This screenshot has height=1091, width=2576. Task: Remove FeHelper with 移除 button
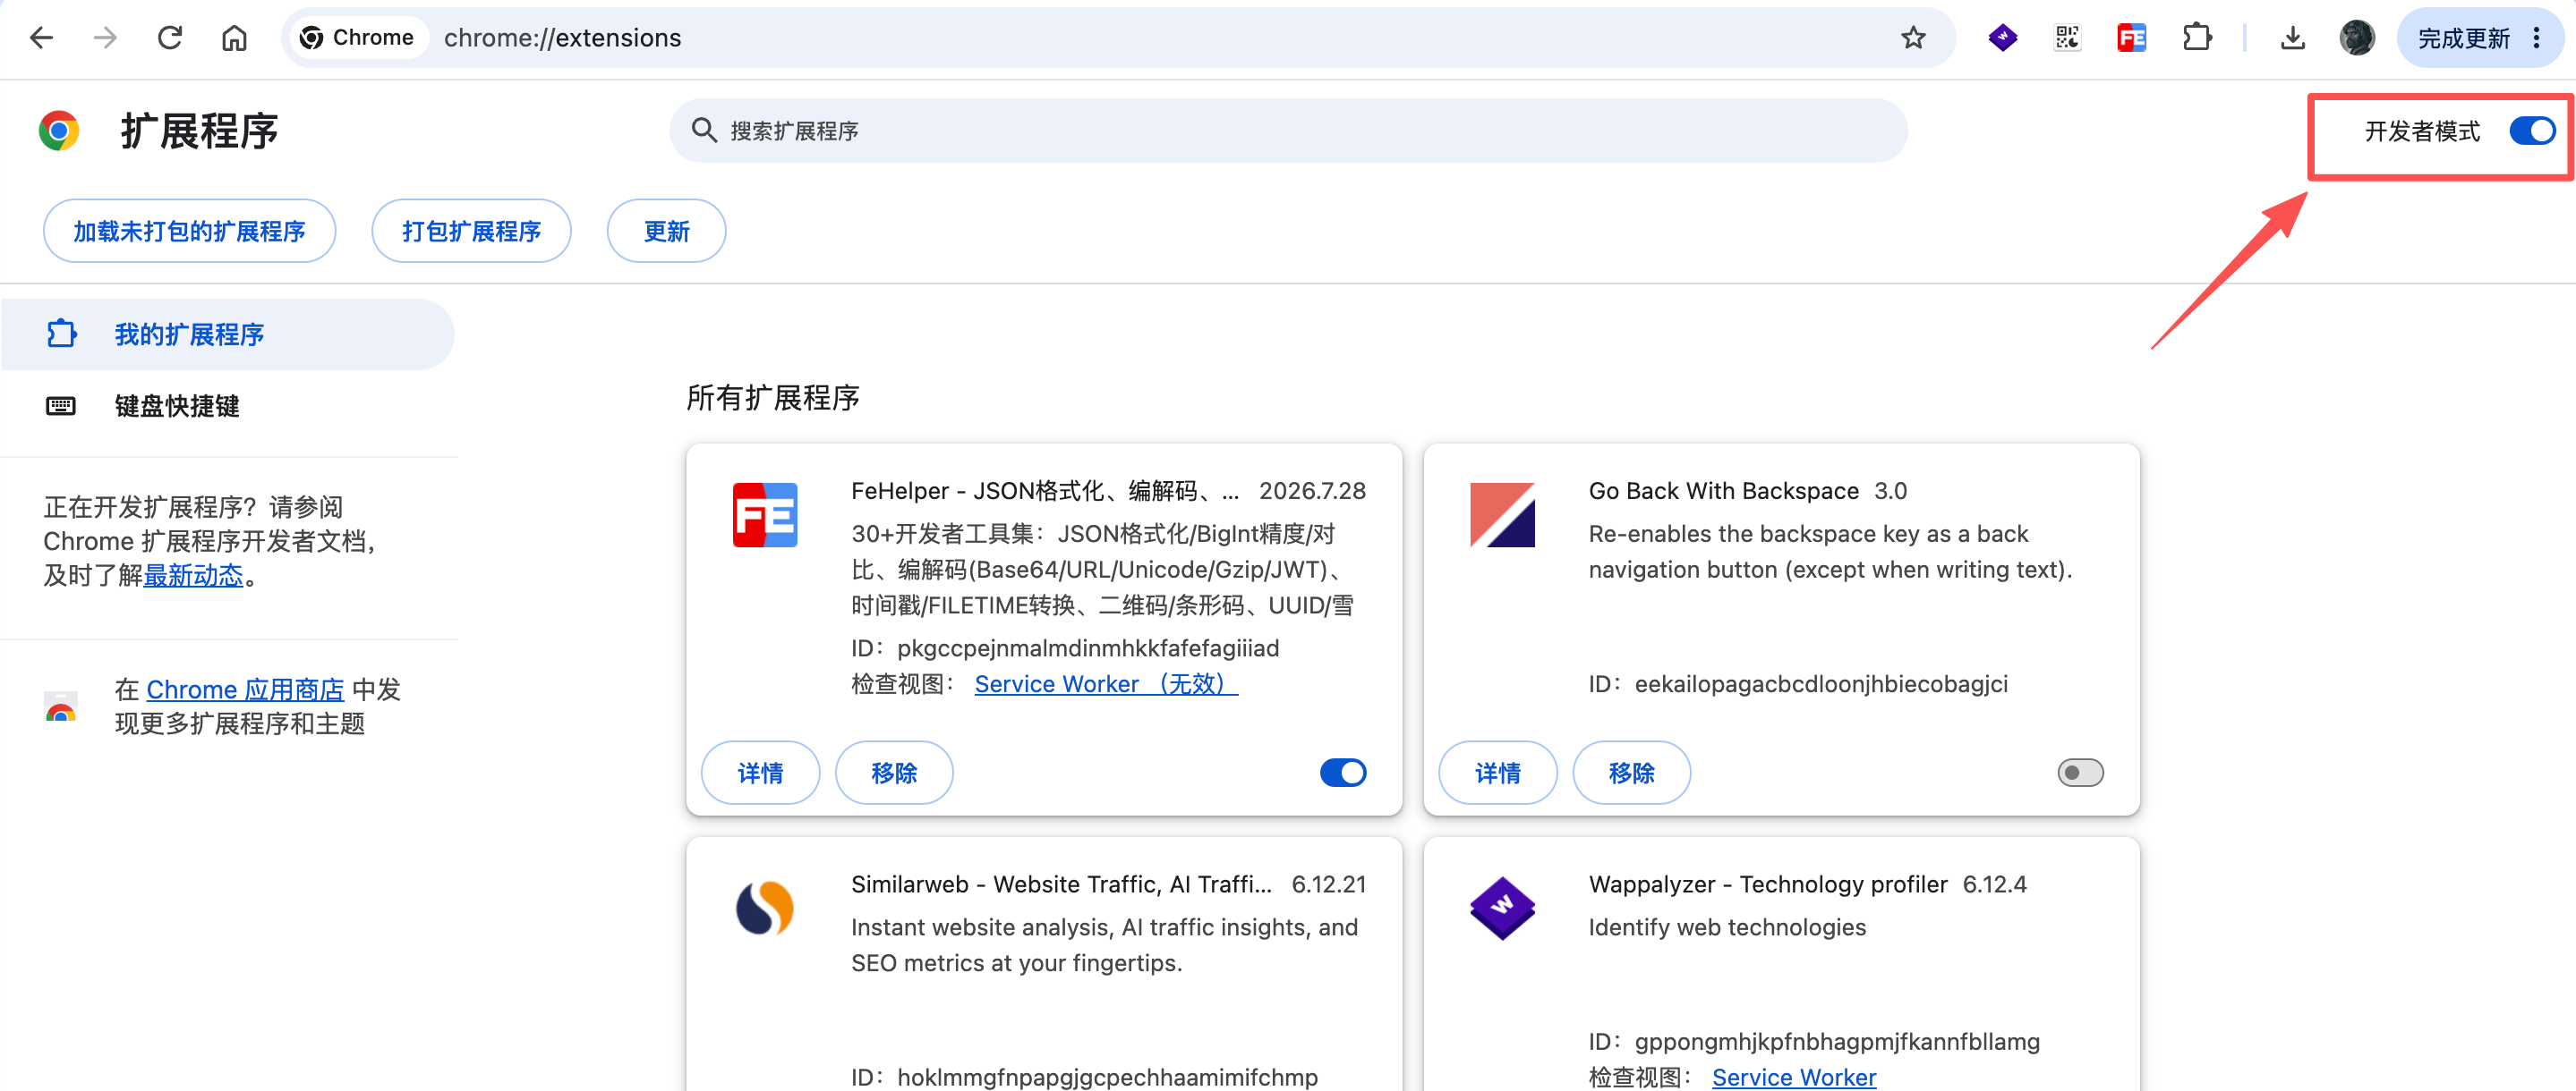(x=894, y=773)
